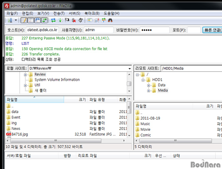Select the Movie remote folder
This screenshot has width=222, height=169.
145,130
